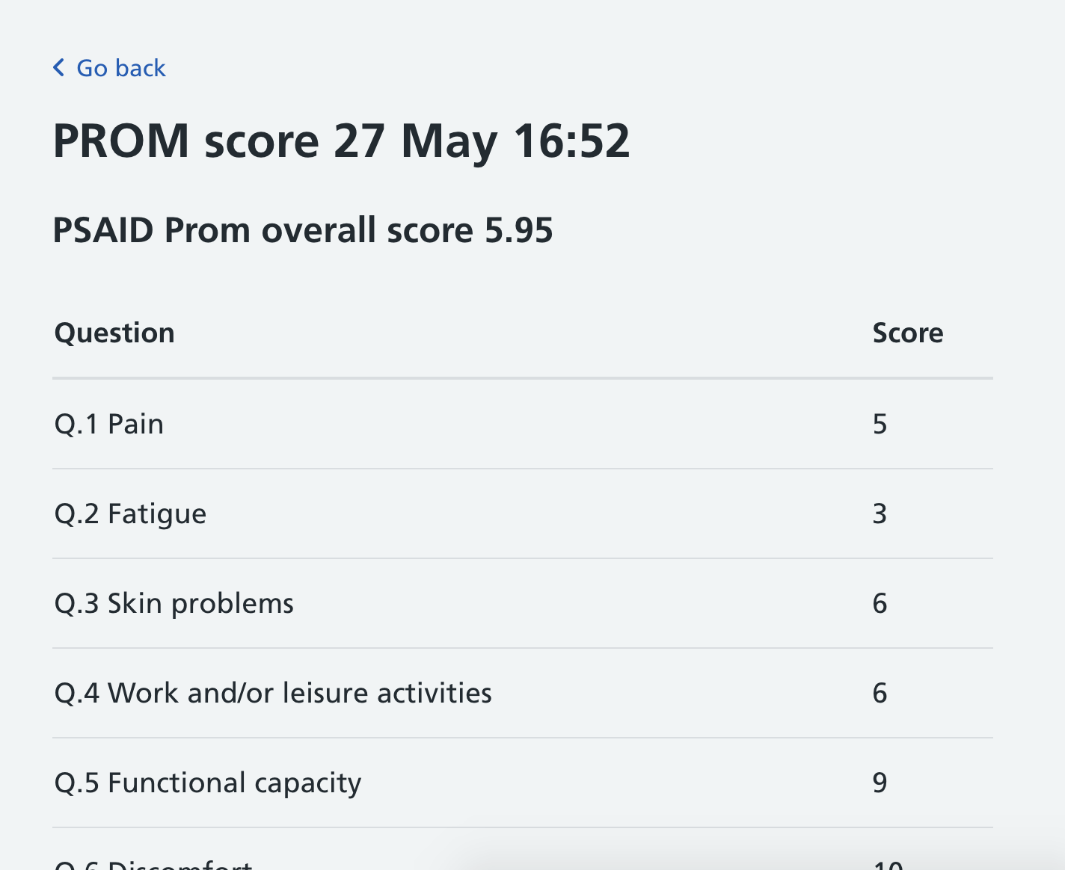Select the Q.6 Discomfort row label
Image resolution: width=1065 pixels, height=870 pixels.
153,864
